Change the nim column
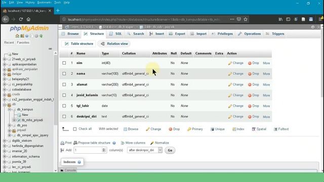This screenshot has height=182, width=324. click(236, 63)
